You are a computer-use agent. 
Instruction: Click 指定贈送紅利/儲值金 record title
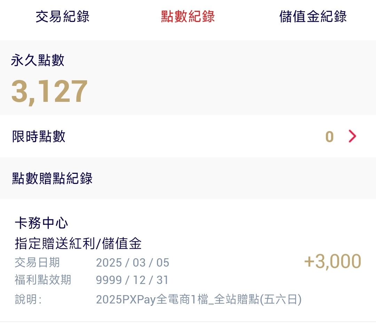[x=78, y=244]
